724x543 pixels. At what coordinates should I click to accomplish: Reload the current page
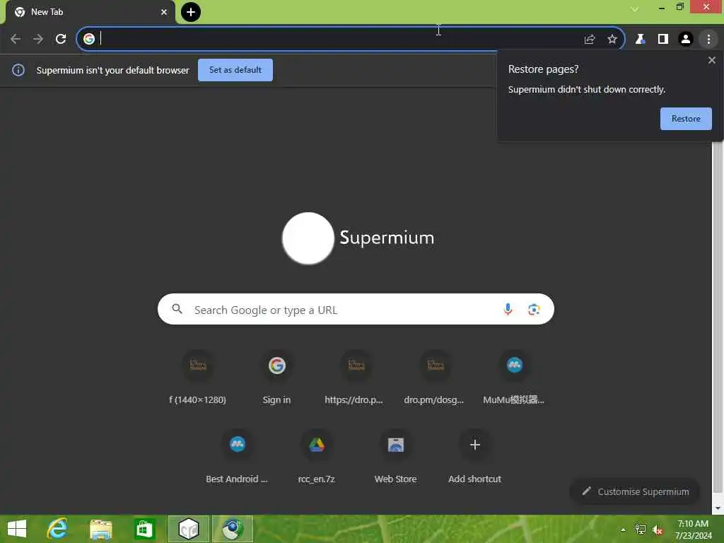[x=61, y=40]
